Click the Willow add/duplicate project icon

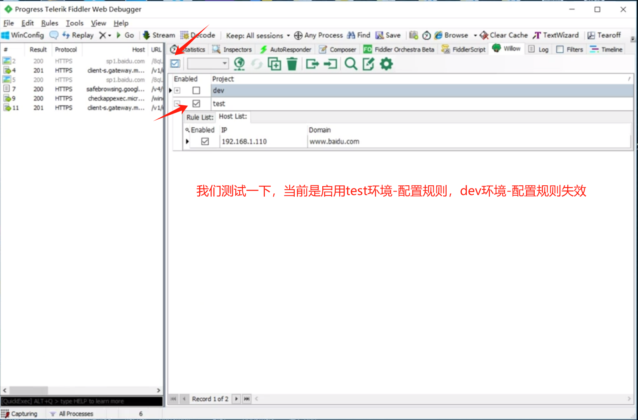pyautogui.click(x=275, y=64)
